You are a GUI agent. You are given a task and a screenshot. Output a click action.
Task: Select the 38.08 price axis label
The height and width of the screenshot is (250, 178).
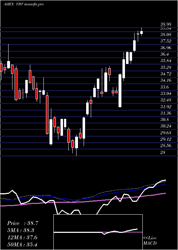(x=166, y=35)
